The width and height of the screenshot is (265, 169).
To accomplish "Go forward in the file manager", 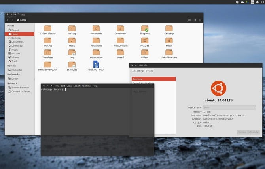I will (x=13, y=20).
